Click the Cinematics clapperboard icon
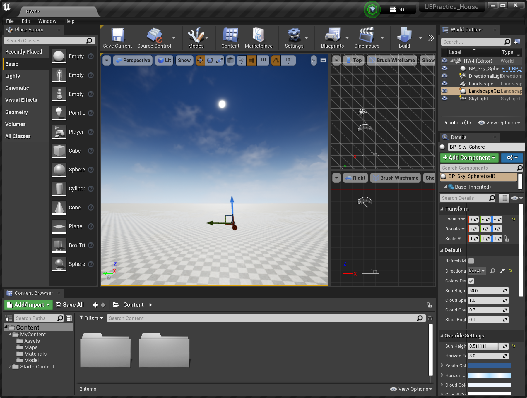Viewport: 527px width, 398px height. (x=367, y=37)
